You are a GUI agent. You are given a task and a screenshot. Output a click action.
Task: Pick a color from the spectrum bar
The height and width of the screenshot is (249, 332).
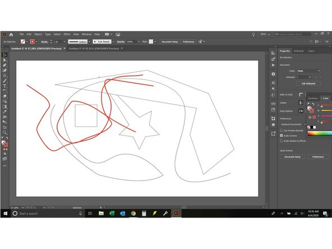[320, 133]
